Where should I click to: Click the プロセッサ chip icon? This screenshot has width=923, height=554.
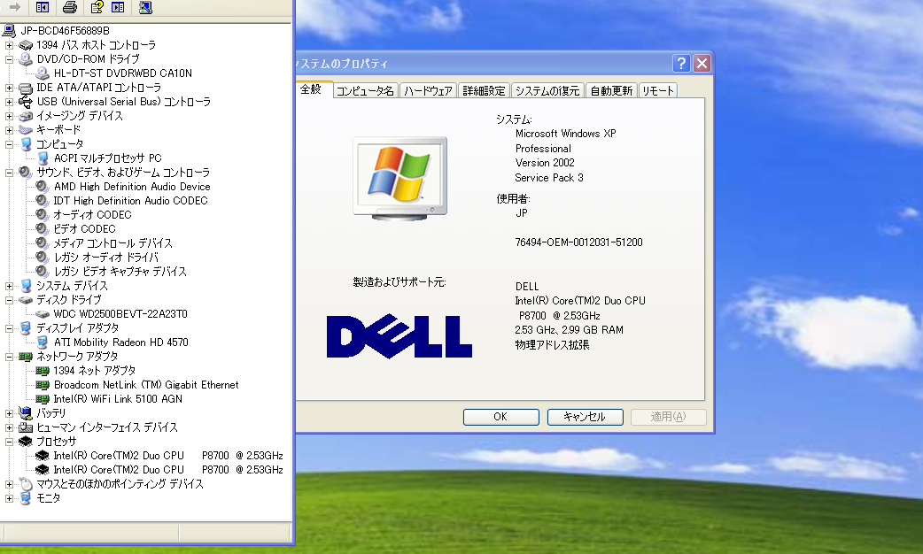click(x=26, y=441)
